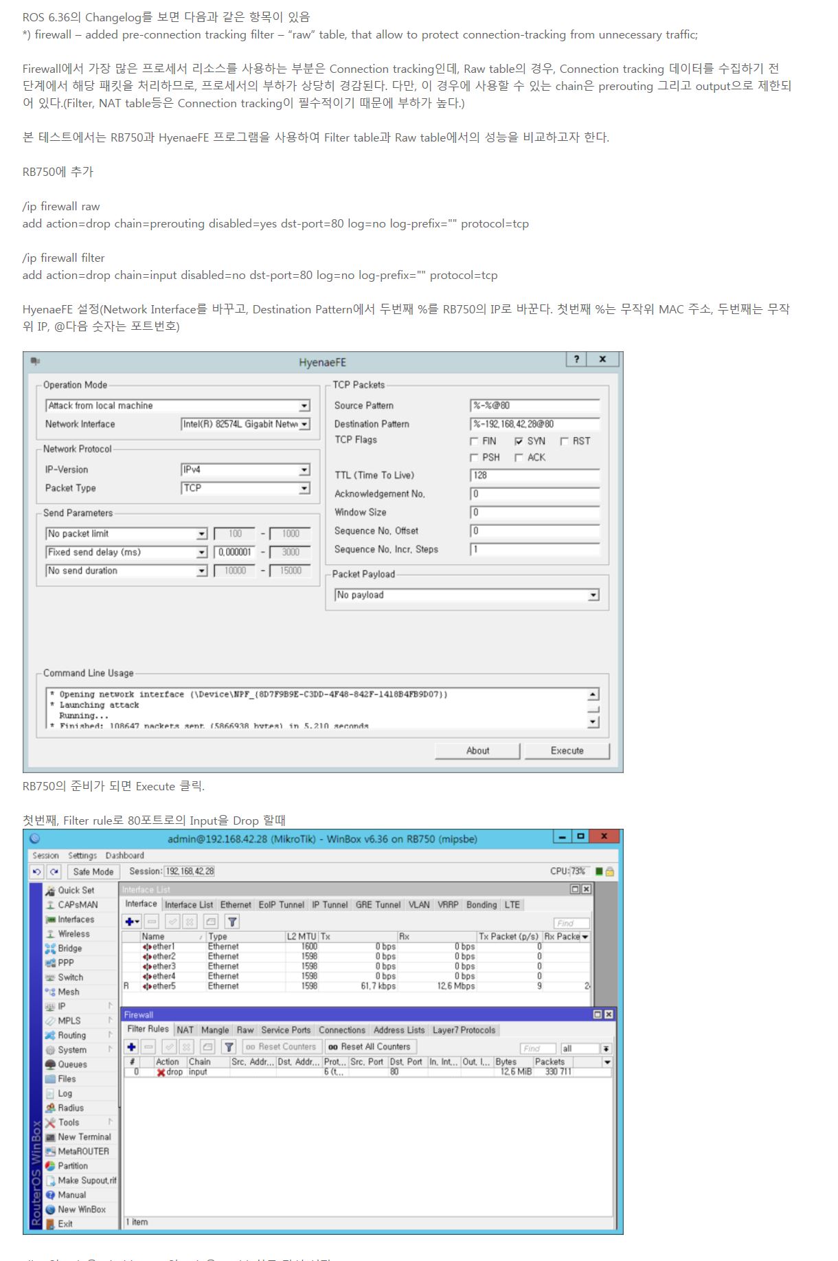
Task: Open Queues in the WinBox sidebar
Action: coord(72,1064)
